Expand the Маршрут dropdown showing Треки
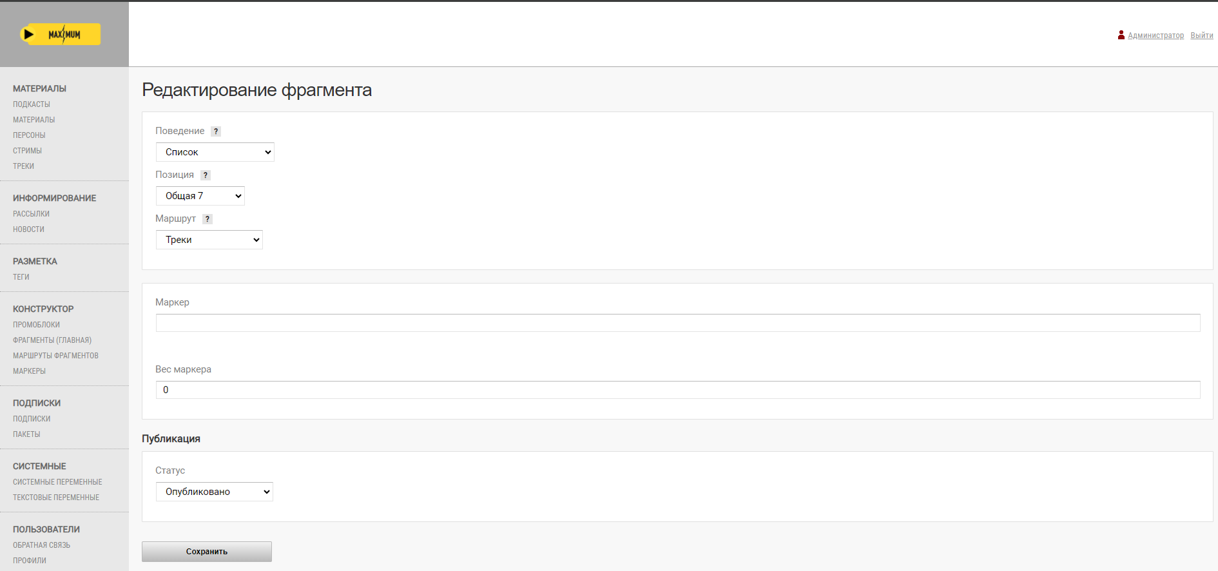 (209, 240)
